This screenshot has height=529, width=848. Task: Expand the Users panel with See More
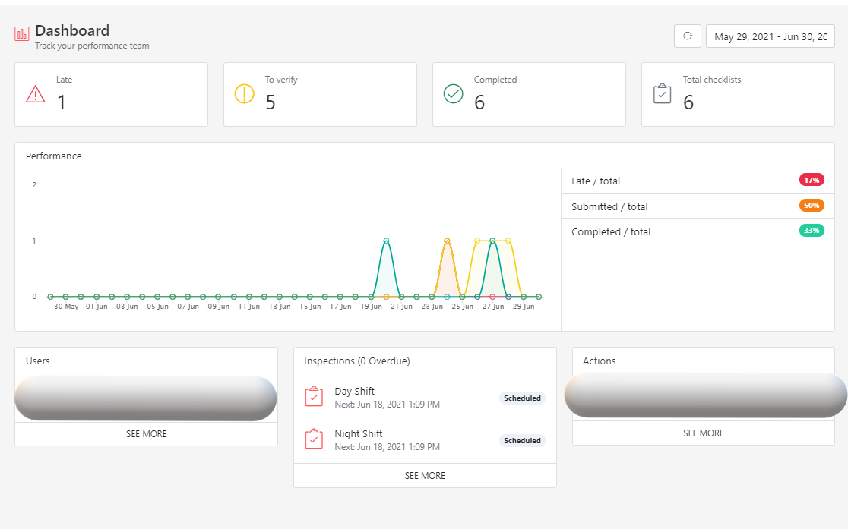click(x=146, y=433)
